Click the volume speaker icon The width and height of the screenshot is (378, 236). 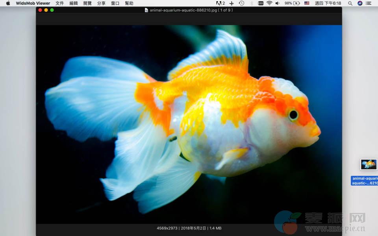(x=277, y=3)
